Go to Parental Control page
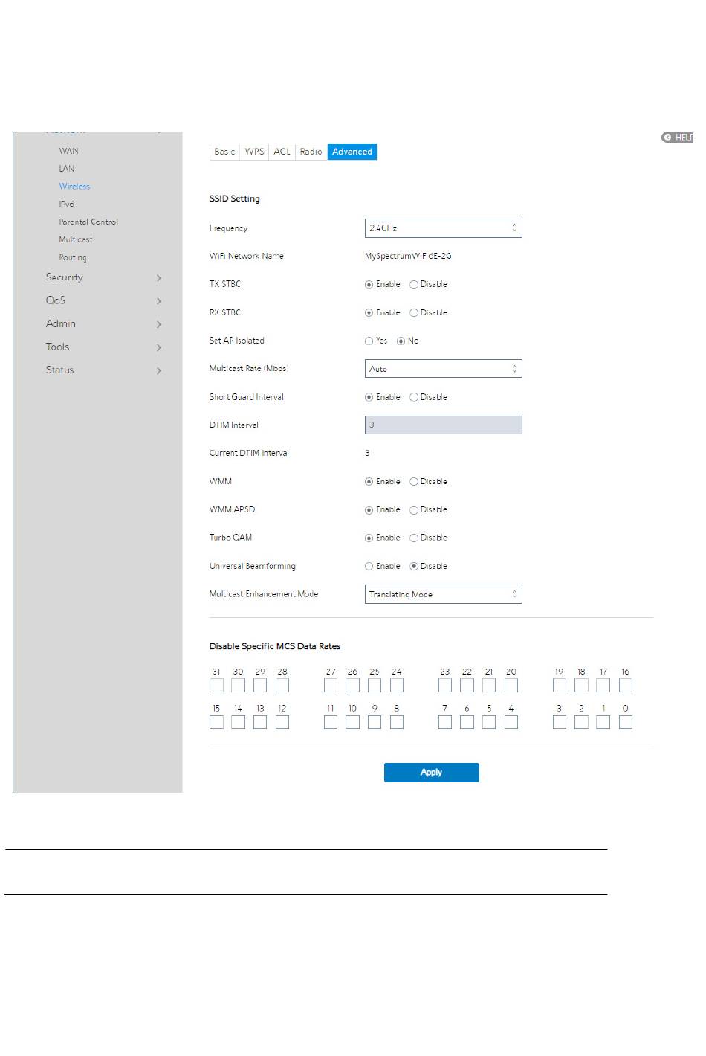 coord(88,222)
